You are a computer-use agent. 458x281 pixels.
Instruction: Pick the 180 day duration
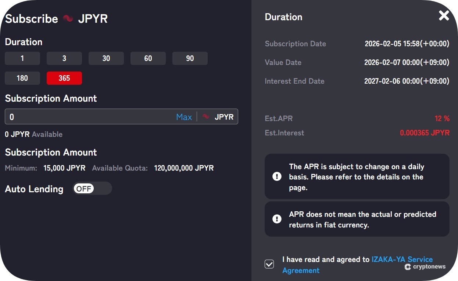coord(22,78)
